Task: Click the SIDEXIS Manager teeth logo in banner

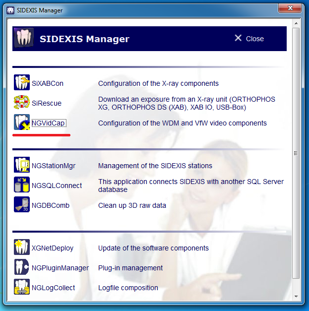Action: coord(24,38)
